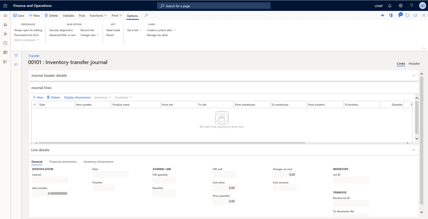This screenshot has width=428, height=219.
Task: Open Recently opened pages via clock icon
Action: tap(5, 43)
